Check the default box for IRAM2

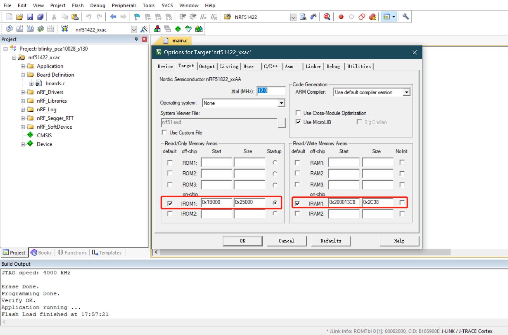coord(297,213)
